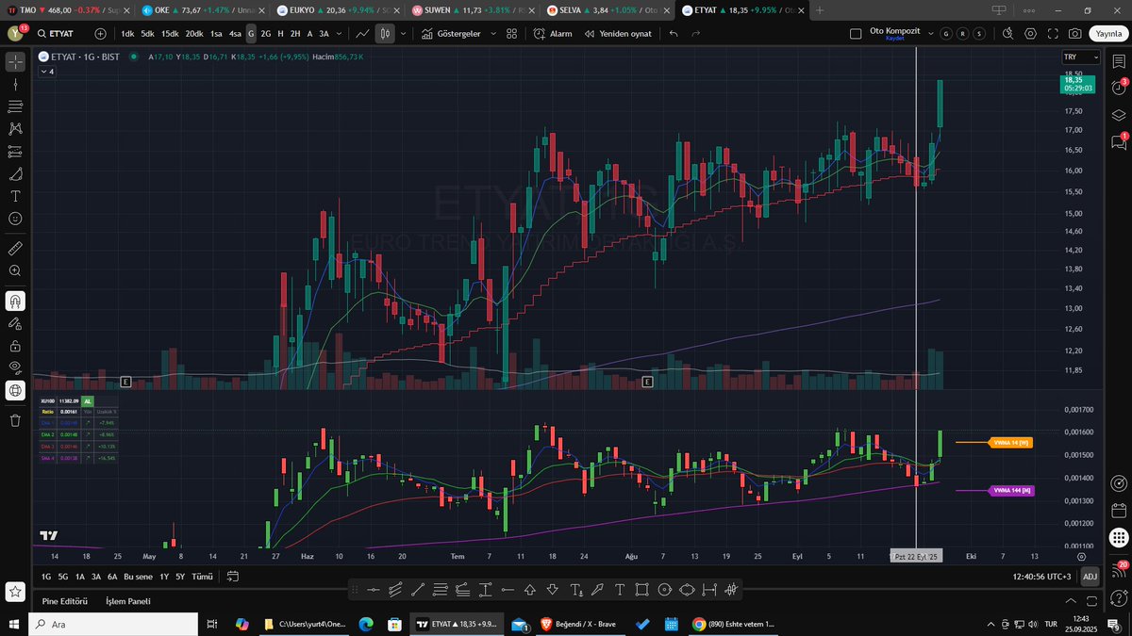Open the İşlem Paneli tab
This screenshot has width=1132, height=636.
127,601
